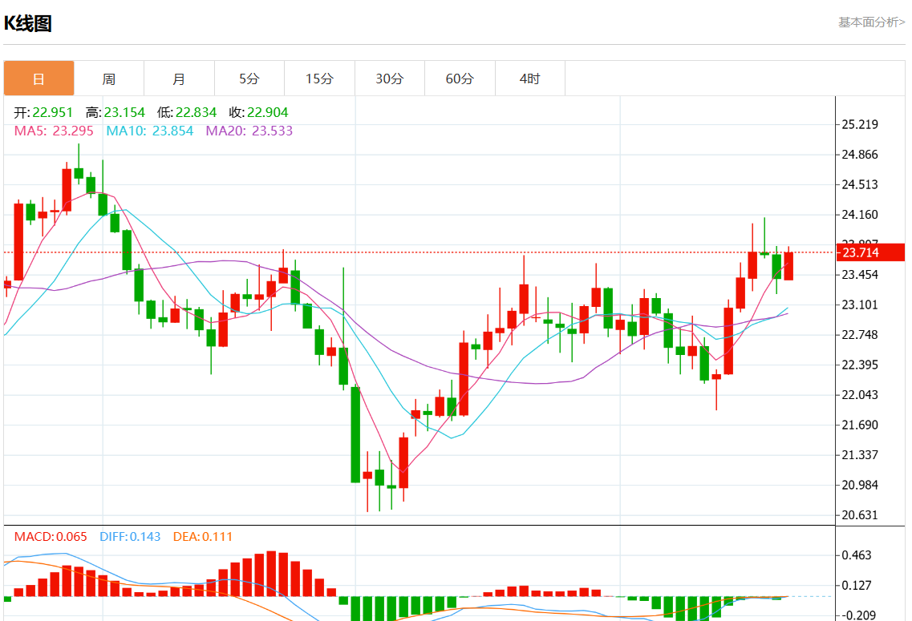Image resolution: width=912 pixels, height=621 pixels.
Task: Click the MA5: 23.295 indicator label
Action: [54, 131]
